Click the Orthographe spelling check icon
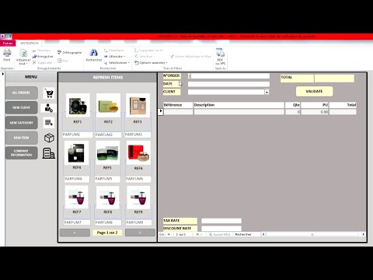The height and width of the screenshot is (280, 373). coord(59,52)
